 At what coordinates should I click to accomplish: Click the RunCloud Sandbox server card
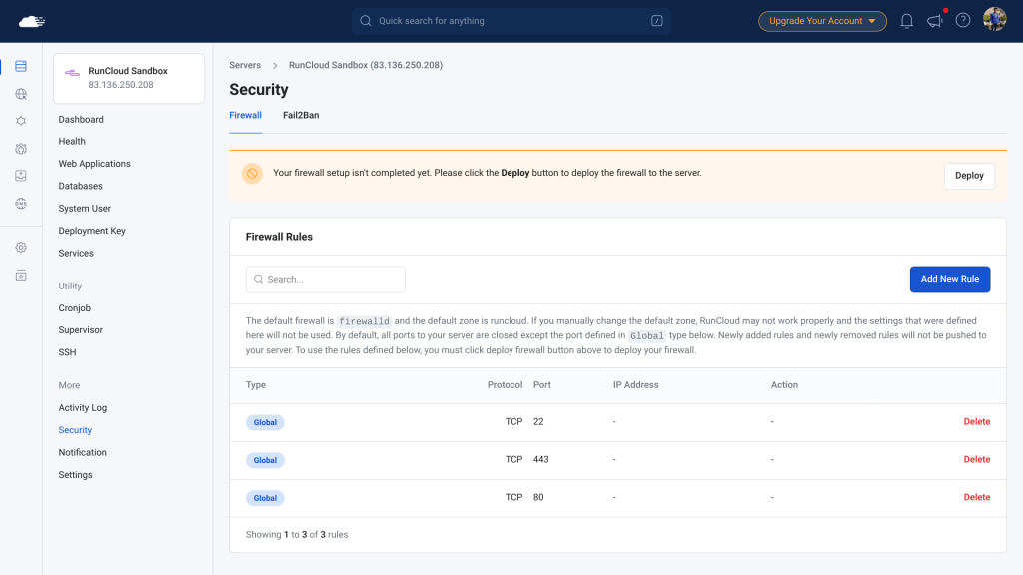point(129,78)
